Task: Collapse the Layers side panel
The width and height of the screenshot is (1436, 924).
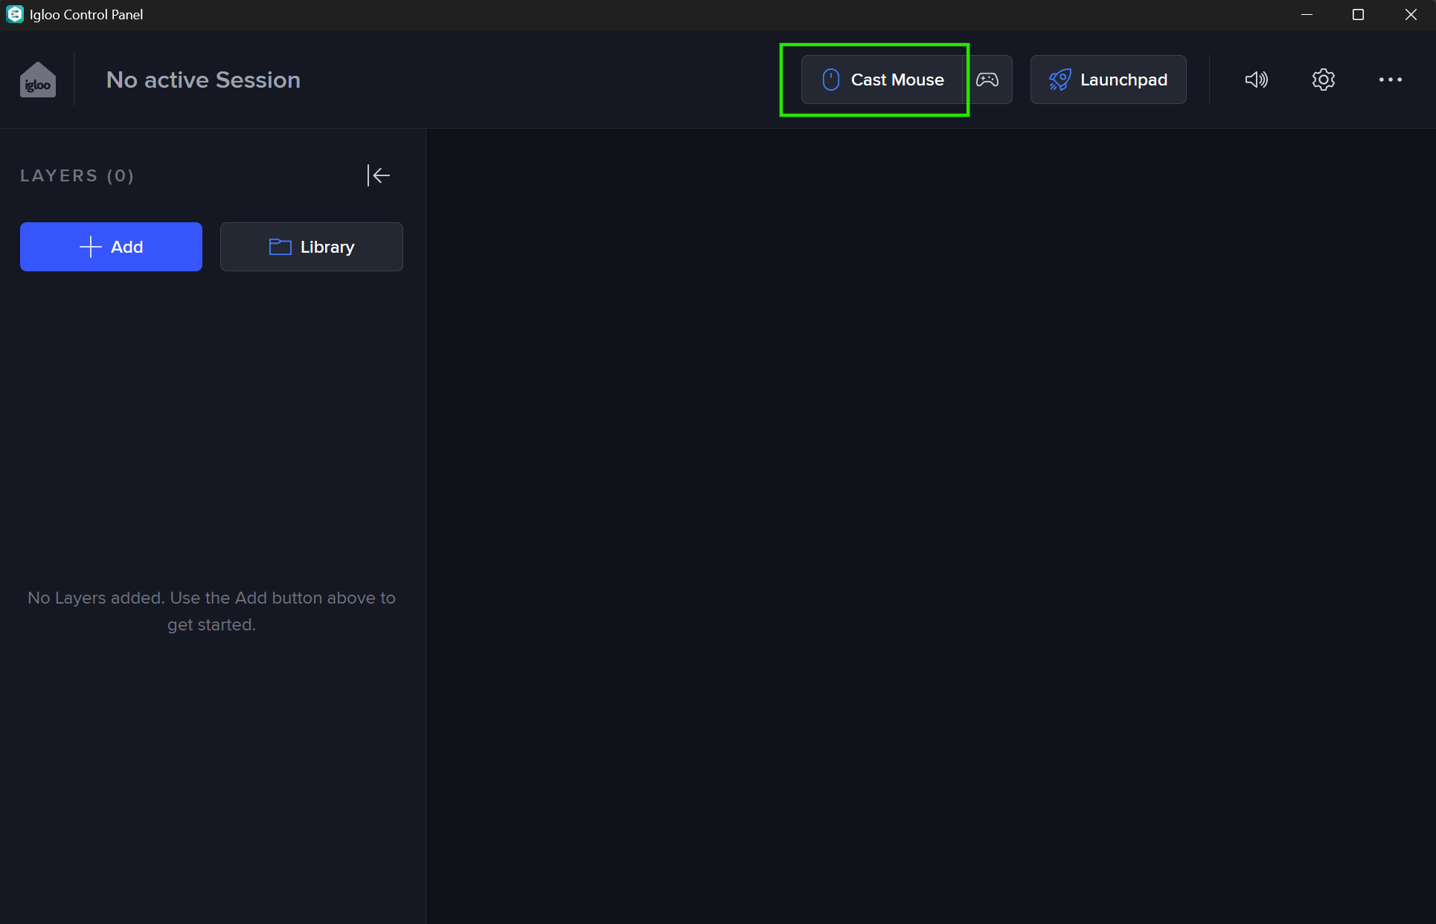Action: pos(379,175)
